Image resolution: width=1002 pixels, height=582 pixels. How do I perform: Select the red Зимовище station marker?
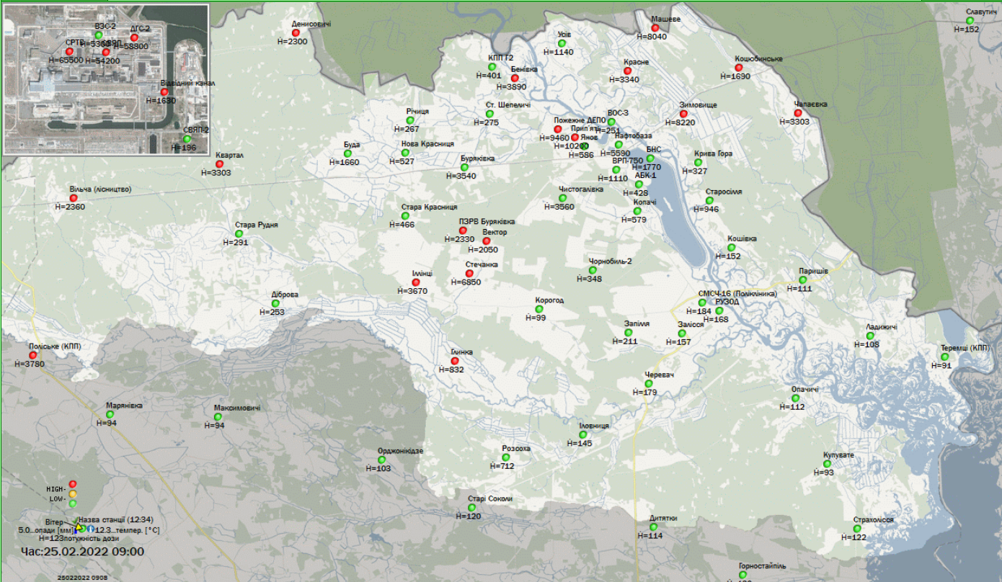683,114
